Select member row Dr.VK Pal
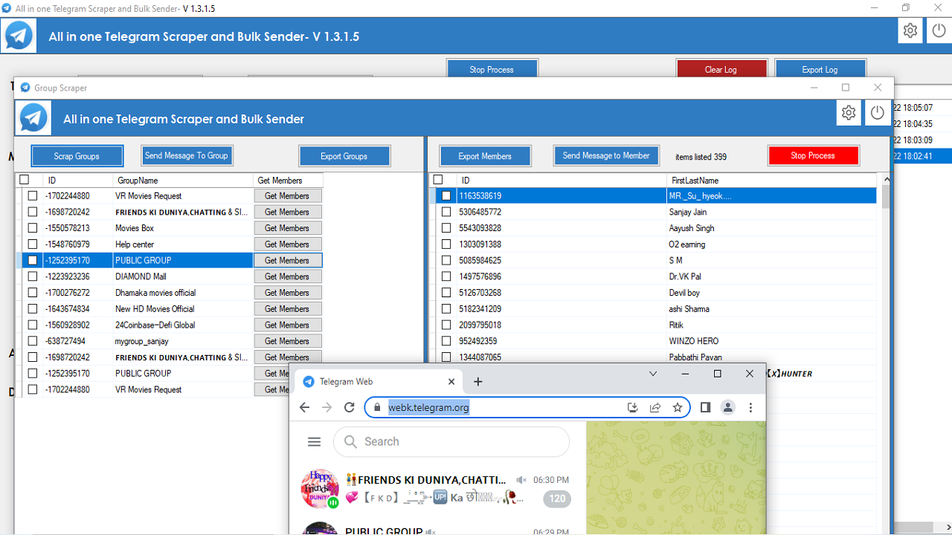The width and height of the screenshot is (952, 535). coord(654,276)
